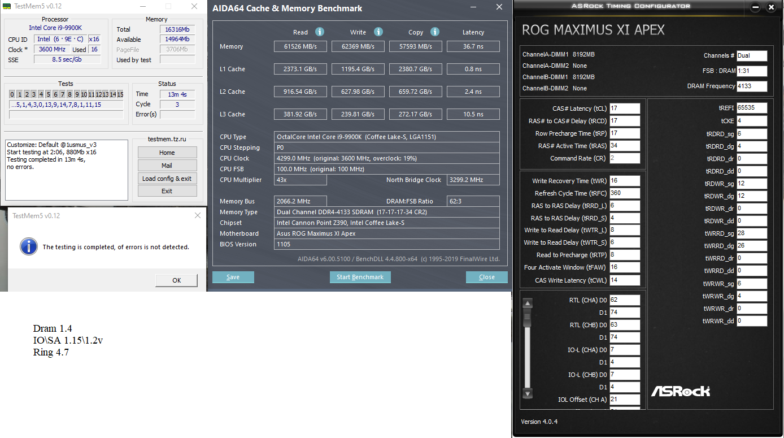The width and height of the screenshot is (784, 438).
Task: Click the tRRD_S field
Action: (x=625, y=218)
